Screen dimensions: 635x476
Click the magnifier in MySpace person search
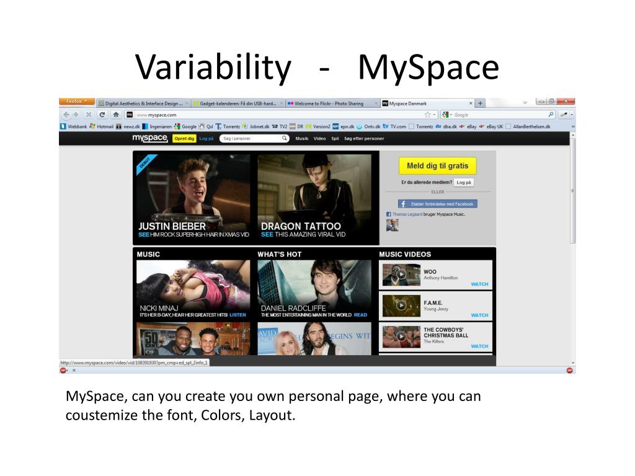point(285,138)
